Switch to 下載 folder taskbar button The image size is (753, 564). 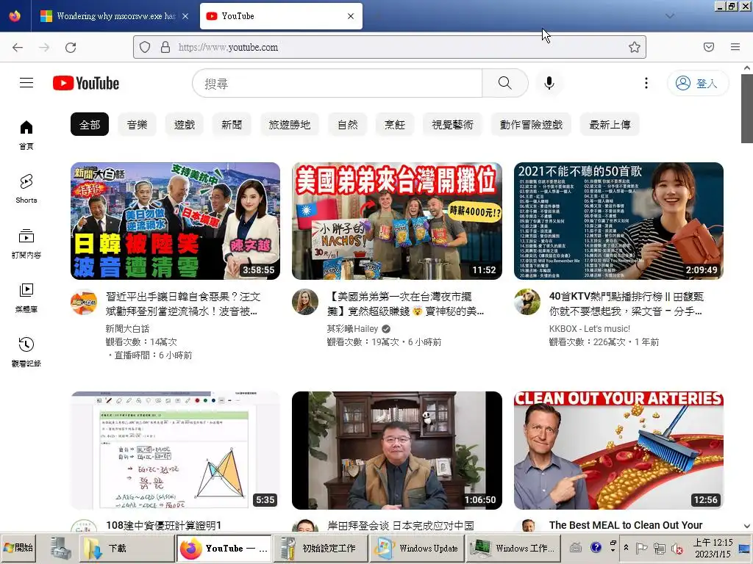[x=126, y=548]
